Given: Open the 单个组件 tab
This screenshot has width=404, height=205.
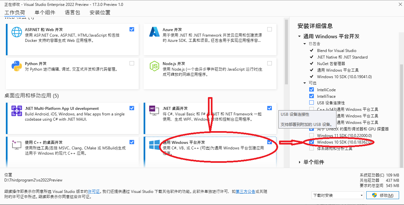Looking at the screenshot, I should (x=45, y=13).
